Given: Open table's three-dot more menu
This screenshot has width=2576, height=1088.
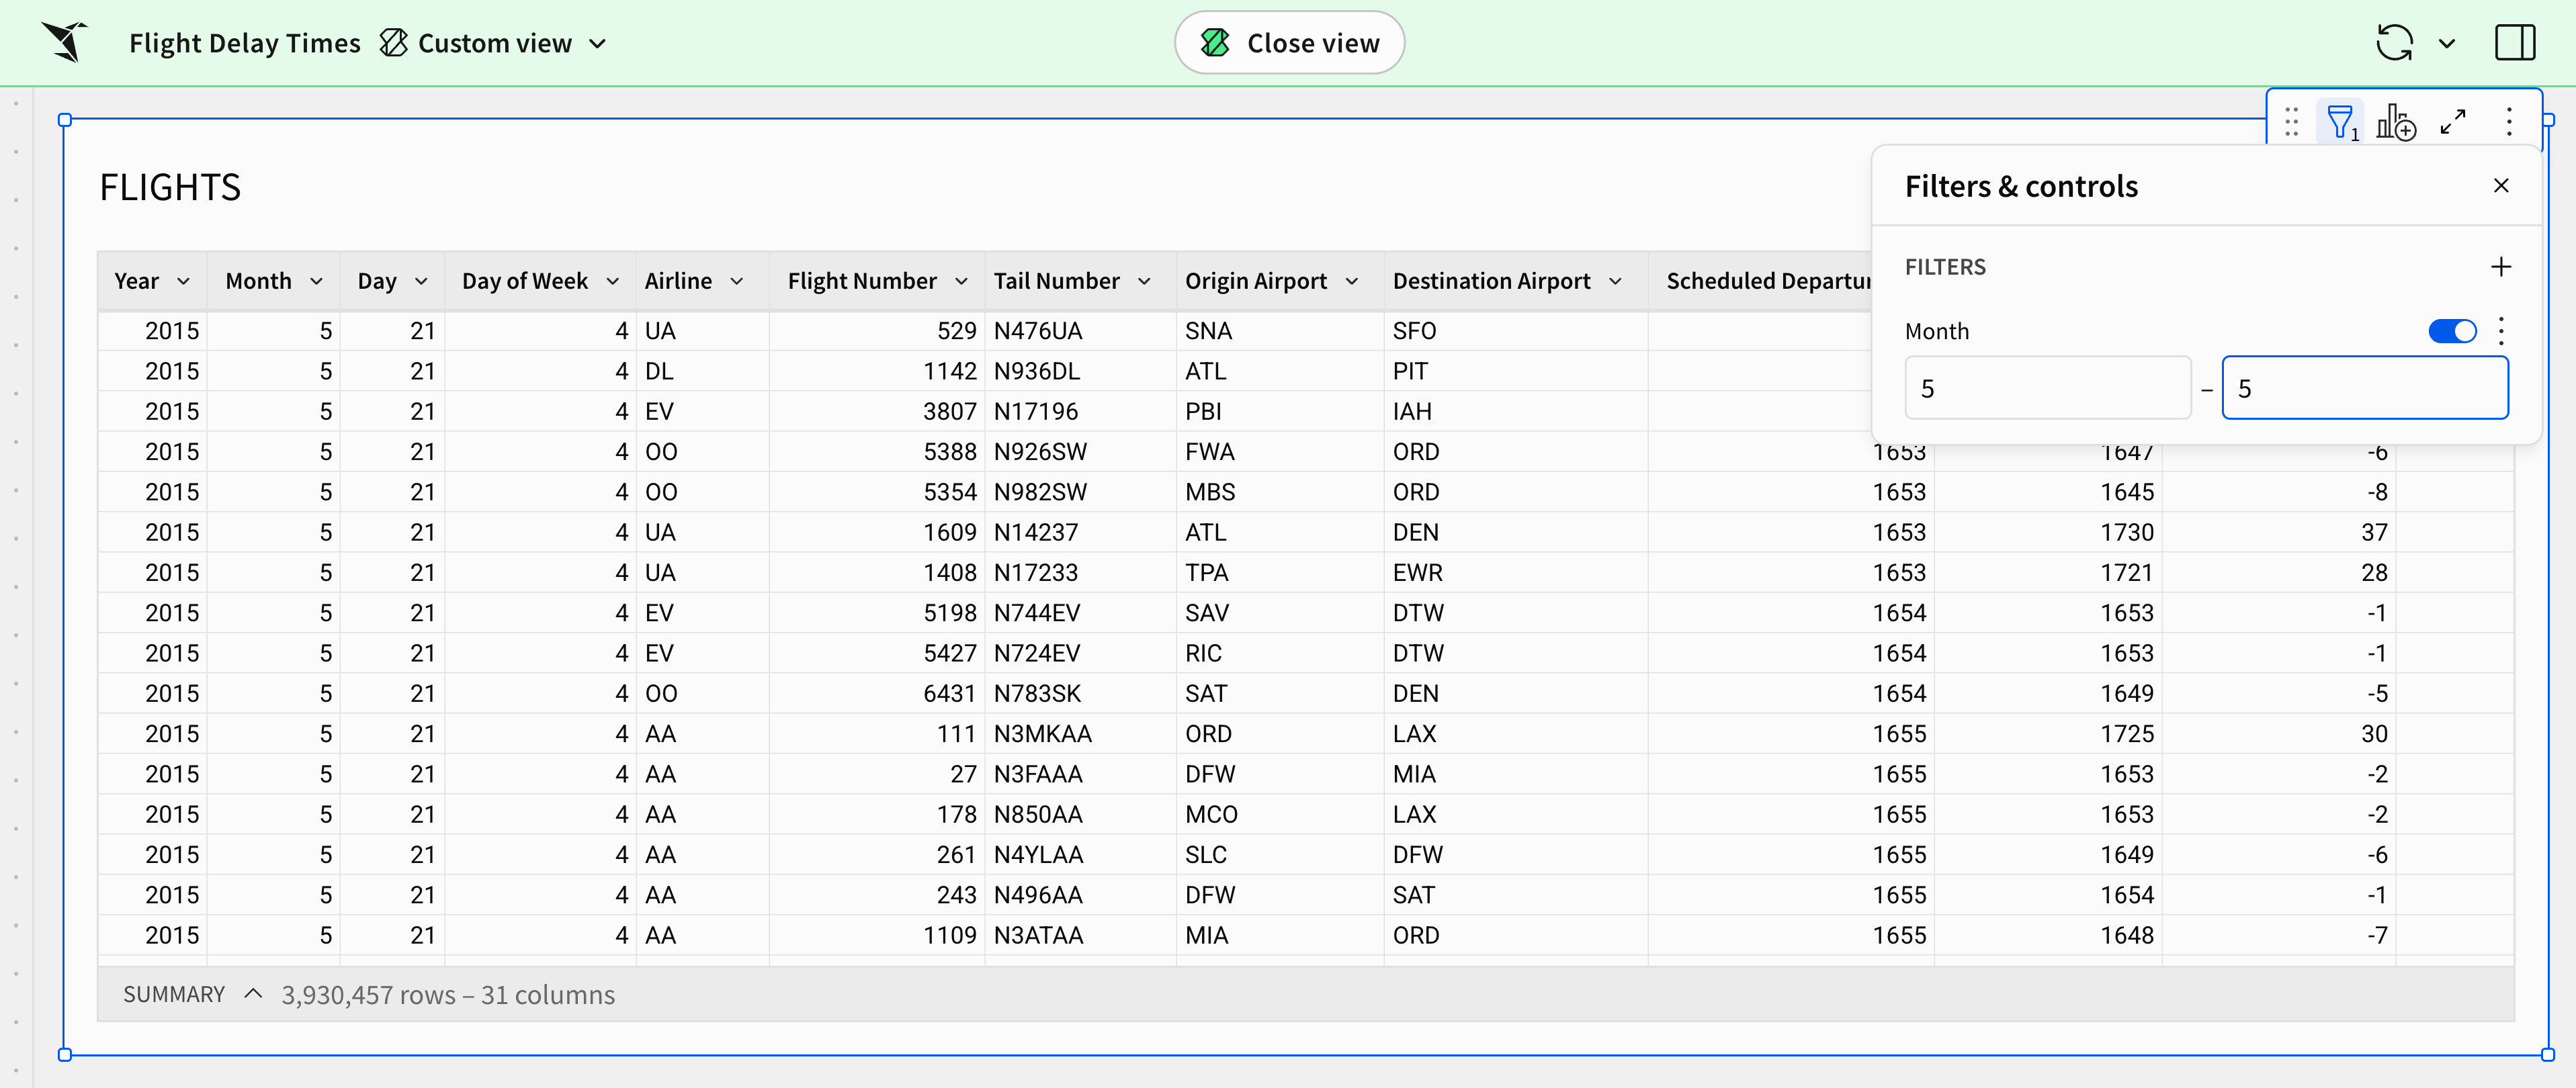Looking at the screenshot, I should 2509,123.
